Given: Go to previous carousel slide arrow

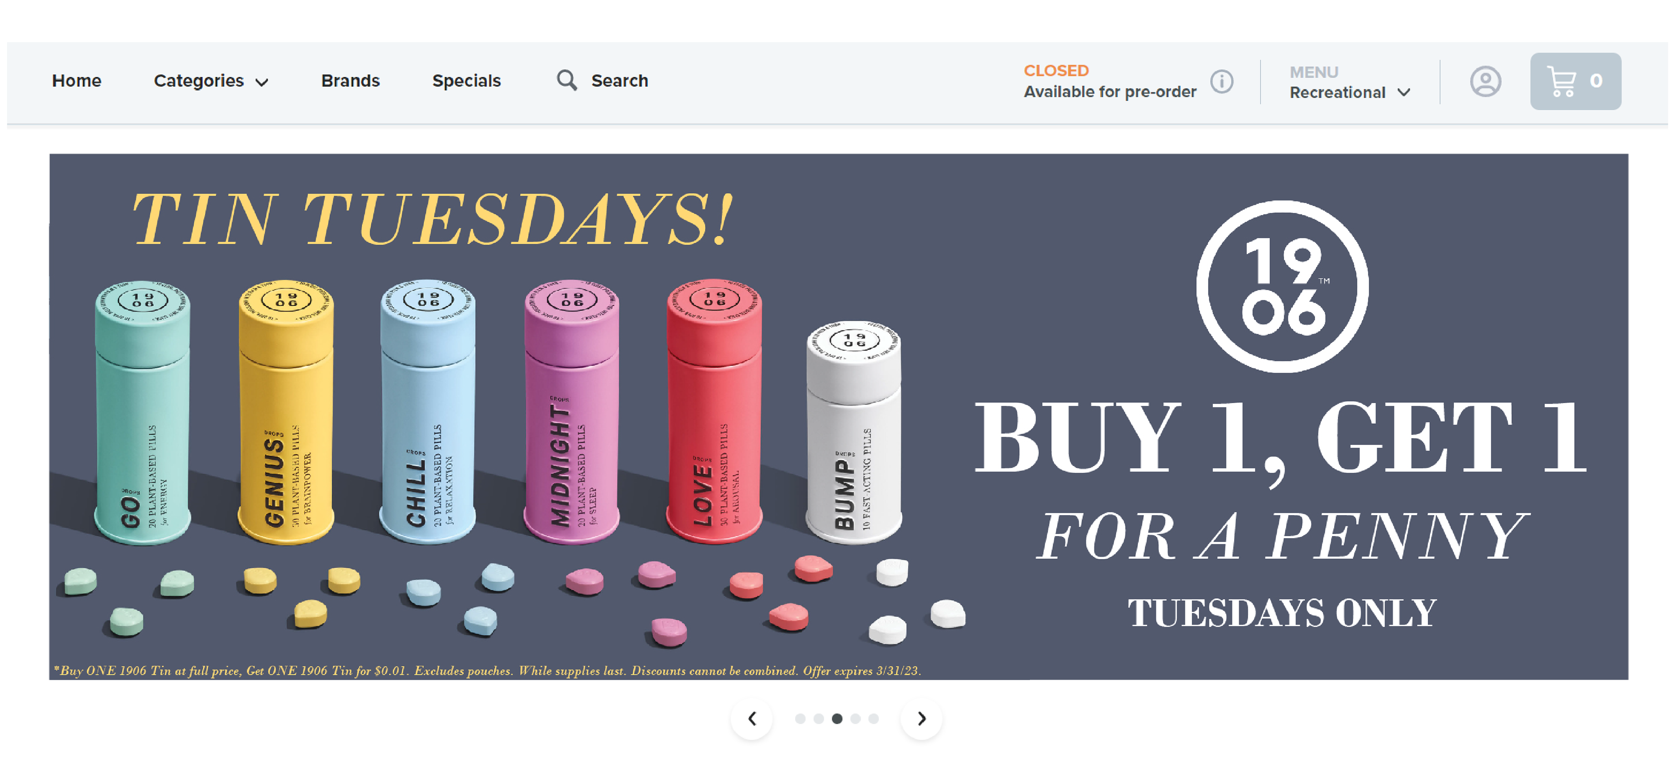Looking at the screenshot, I should pyautogui.click(x=752, y=718).
